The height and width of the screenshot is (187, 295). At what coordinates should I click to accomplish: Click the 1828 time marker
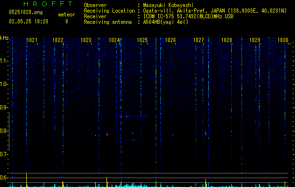pos(227,40)
